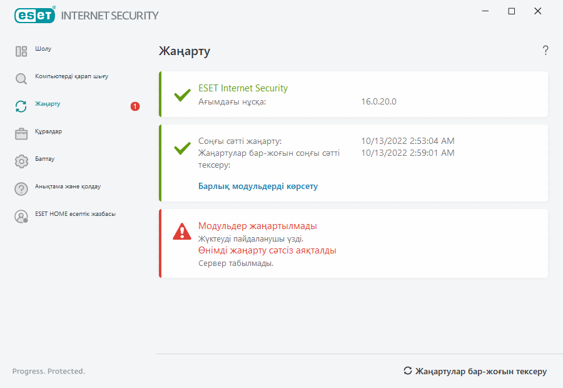Image resolution: width=563 pixels, height=388 pixels.
Task: Click the red notification badge on Жаңарту
Action: (135, 106)
